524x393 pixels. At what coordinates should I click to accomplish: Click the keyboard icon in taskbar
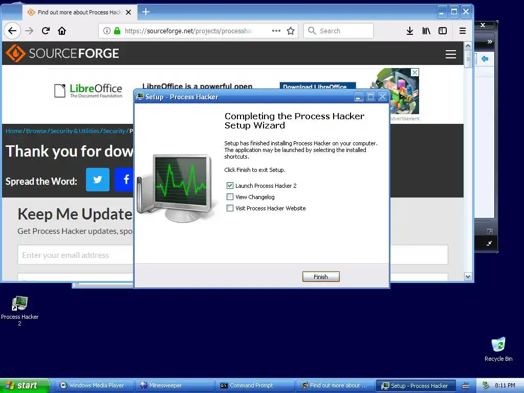click(x=466, y=386)
